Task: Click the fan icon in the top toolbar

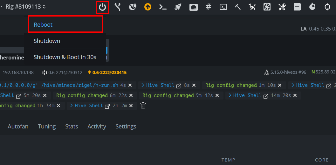Action: [267, 7]
